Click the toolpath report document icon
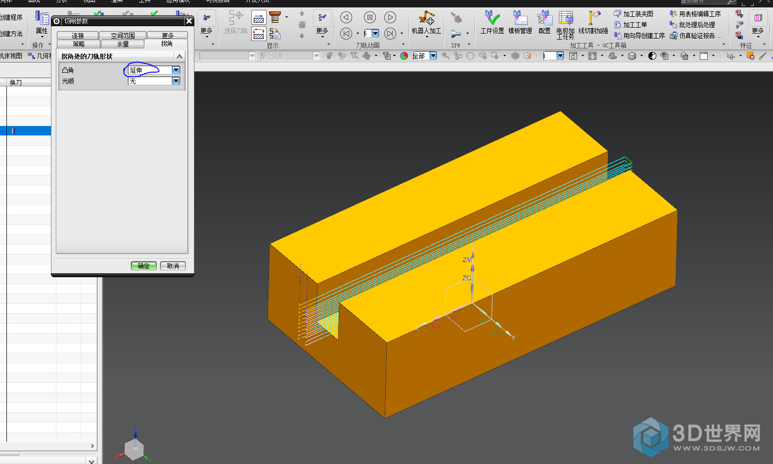The height and width of the screenshot is (464, 773). [275, 34]
